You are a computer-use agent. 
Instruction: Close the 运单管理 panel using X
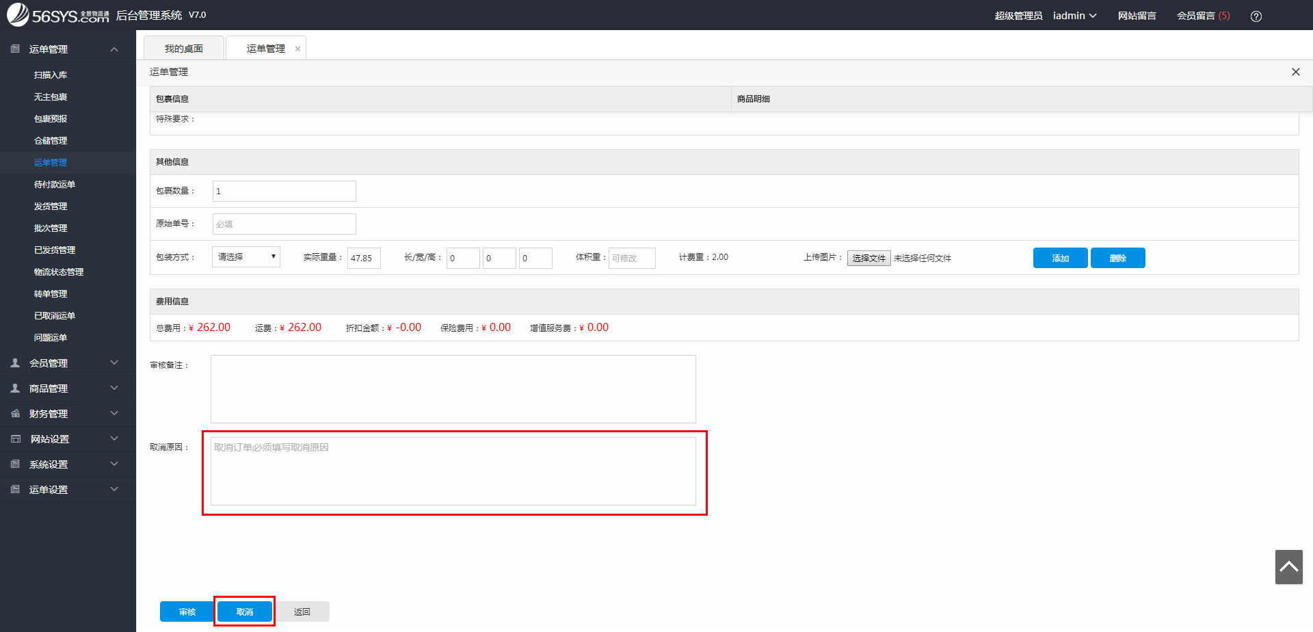pyautogui.click(x=1295, y=72)
